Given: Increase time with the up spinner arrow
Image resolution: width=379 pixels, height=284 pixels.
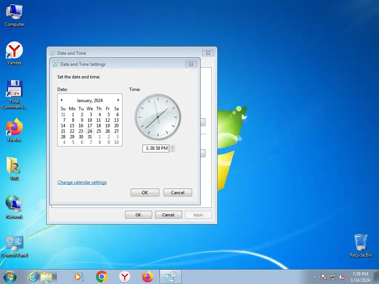Looking at the screenshot, I should pos(172,146).
